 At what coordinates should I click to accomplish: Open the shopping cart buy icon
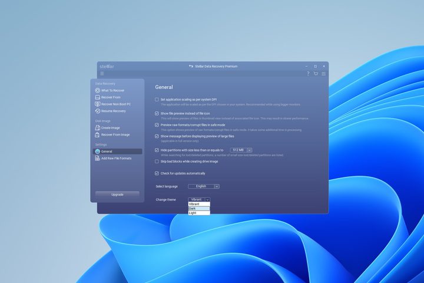pyautogui.click(x=316, y=73)
